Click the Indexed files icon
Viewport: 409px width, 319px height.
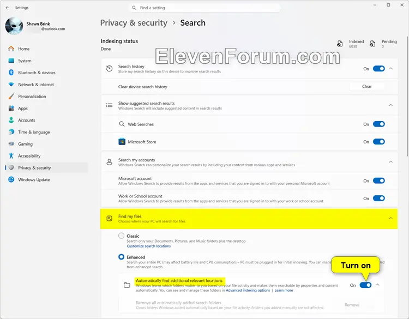[340, 44]
